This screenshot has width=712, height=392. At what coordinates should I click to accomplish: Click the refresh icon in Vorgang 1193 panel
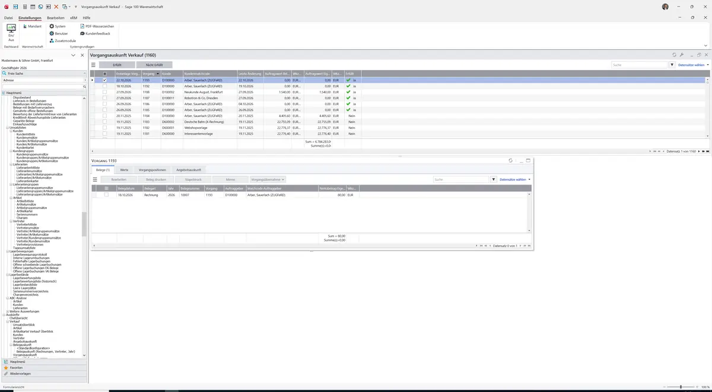(x=511, y=160)
